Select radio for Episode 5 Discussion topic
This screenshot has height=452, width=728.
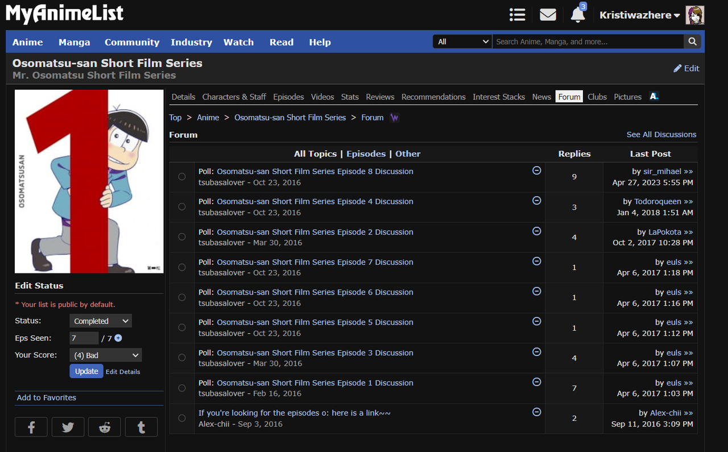[182, 327]
